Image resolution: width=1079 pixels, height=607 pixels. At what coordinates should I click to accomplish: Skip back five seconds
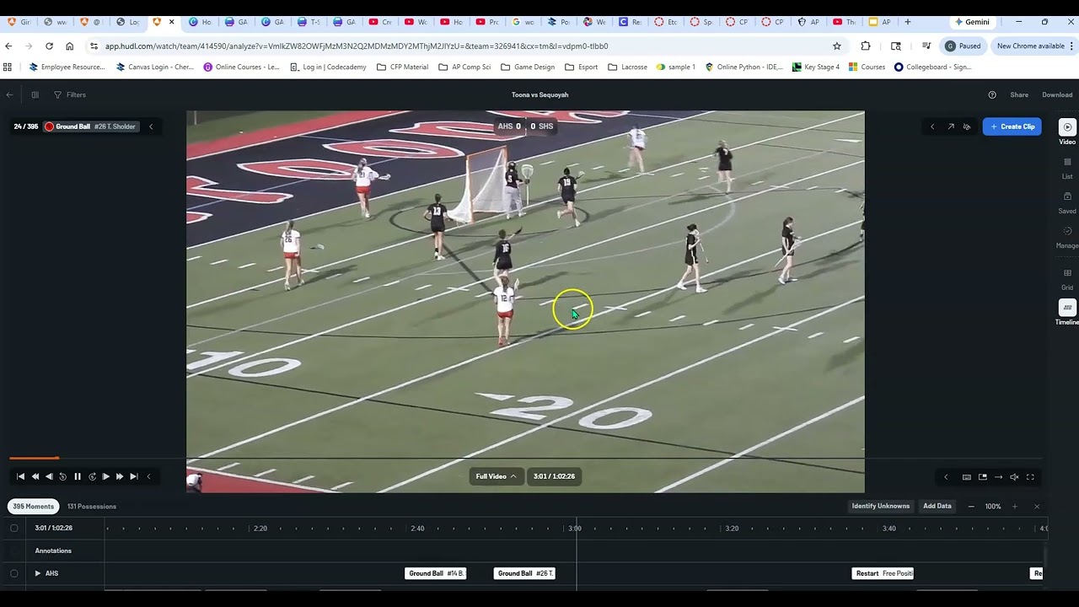coord(62,476)
